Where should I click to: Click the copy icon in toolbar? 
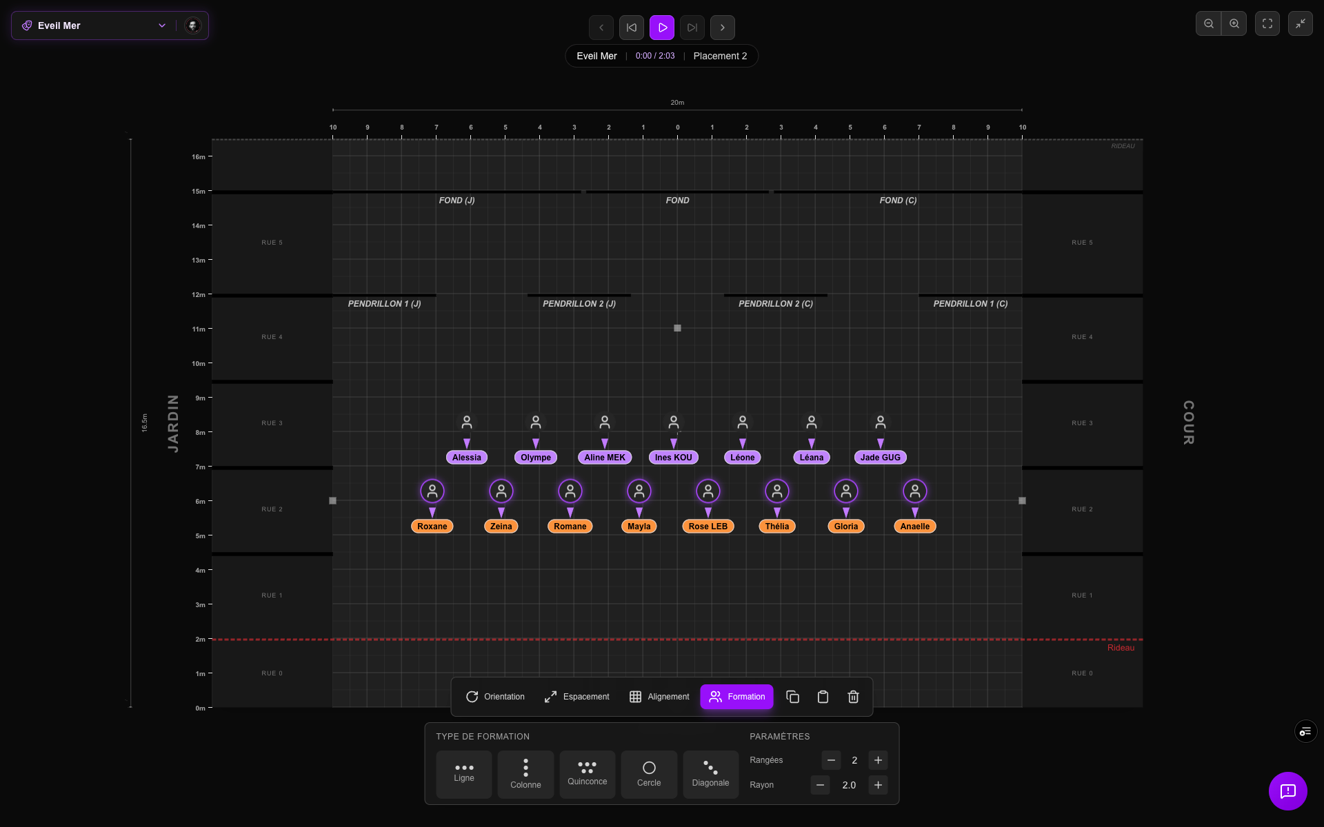pos(792,697)
